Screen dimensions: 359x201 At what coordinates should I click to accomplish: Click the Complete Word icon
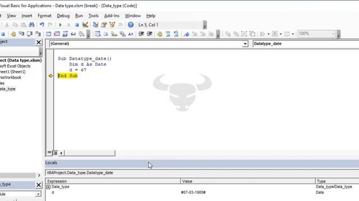tap(131, 34)
